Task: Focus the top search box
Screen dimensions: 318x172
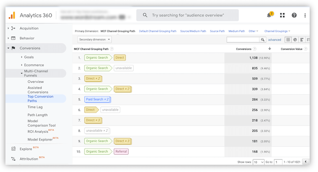Action: point(188,15)
